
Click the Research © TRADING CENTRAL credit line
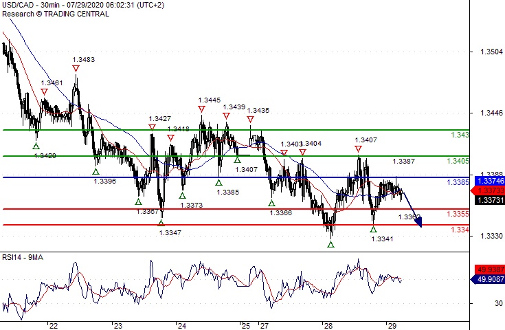56,14
